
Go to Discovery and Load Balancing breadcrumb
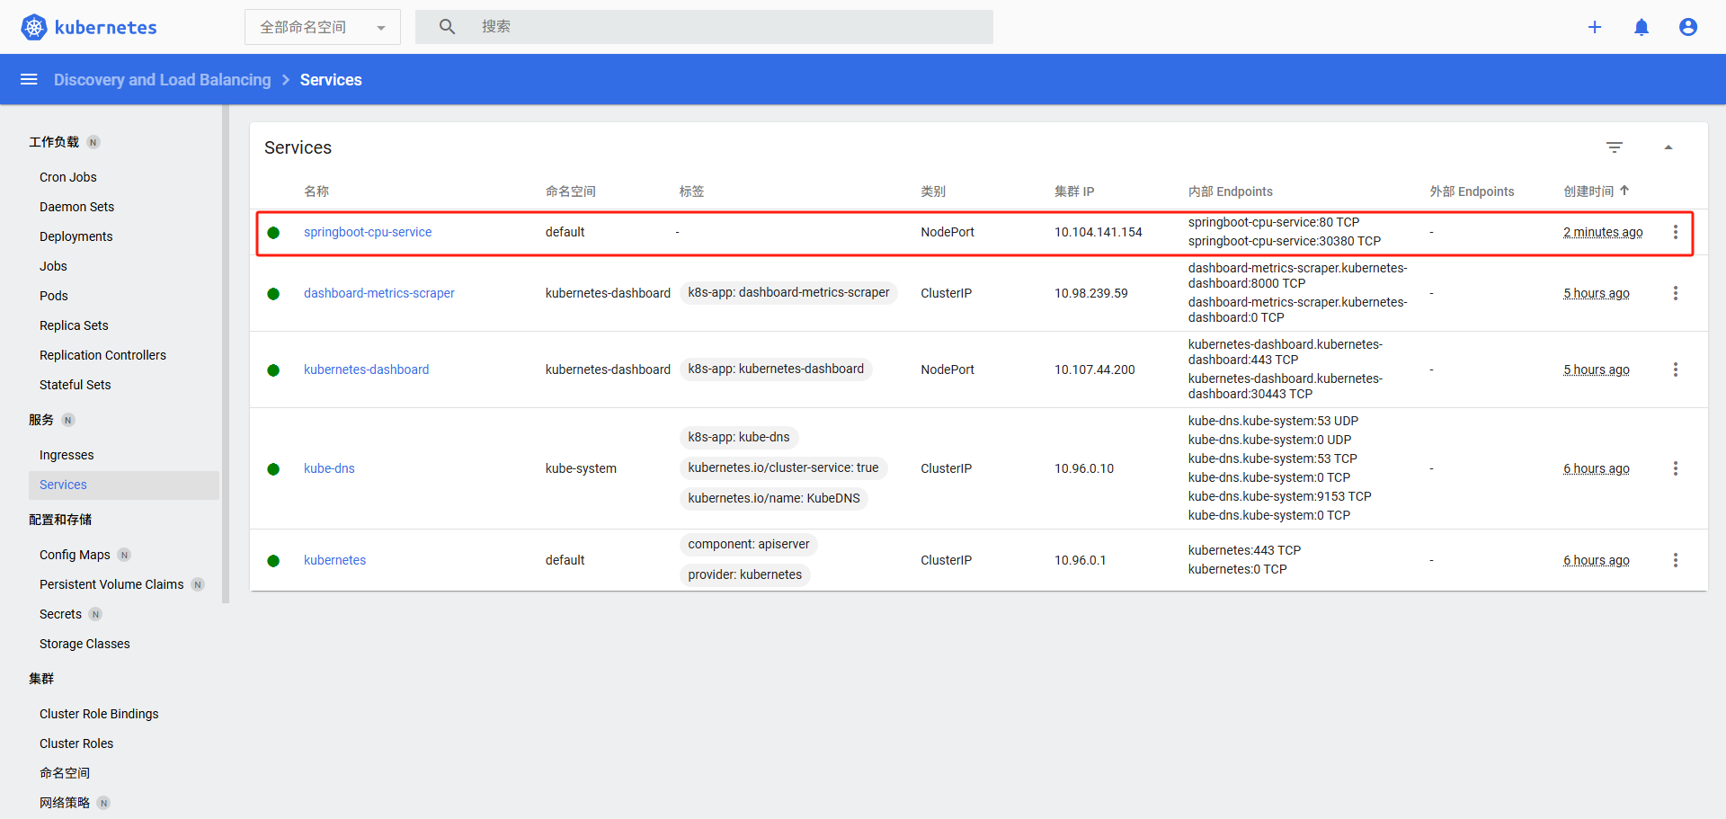tap(162, 80)
